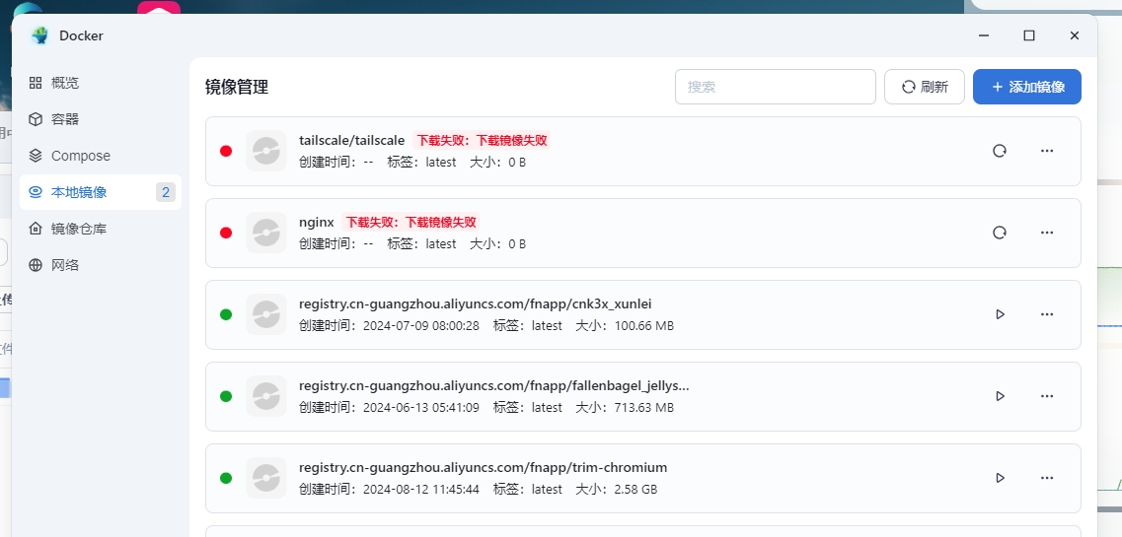
Task: Click the cnk3x_xunlei disc thumbnail icon
Action: (x=266, y=314)
